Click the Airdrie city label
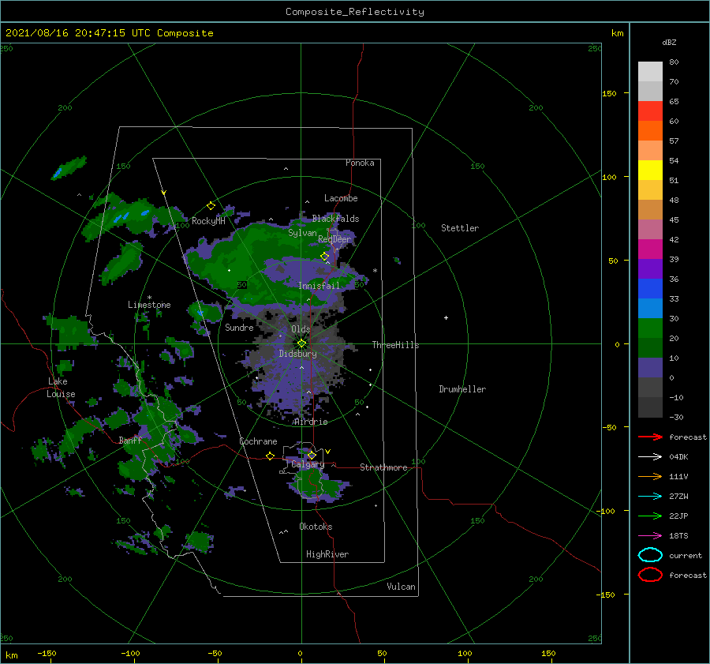 click(311, 422)
